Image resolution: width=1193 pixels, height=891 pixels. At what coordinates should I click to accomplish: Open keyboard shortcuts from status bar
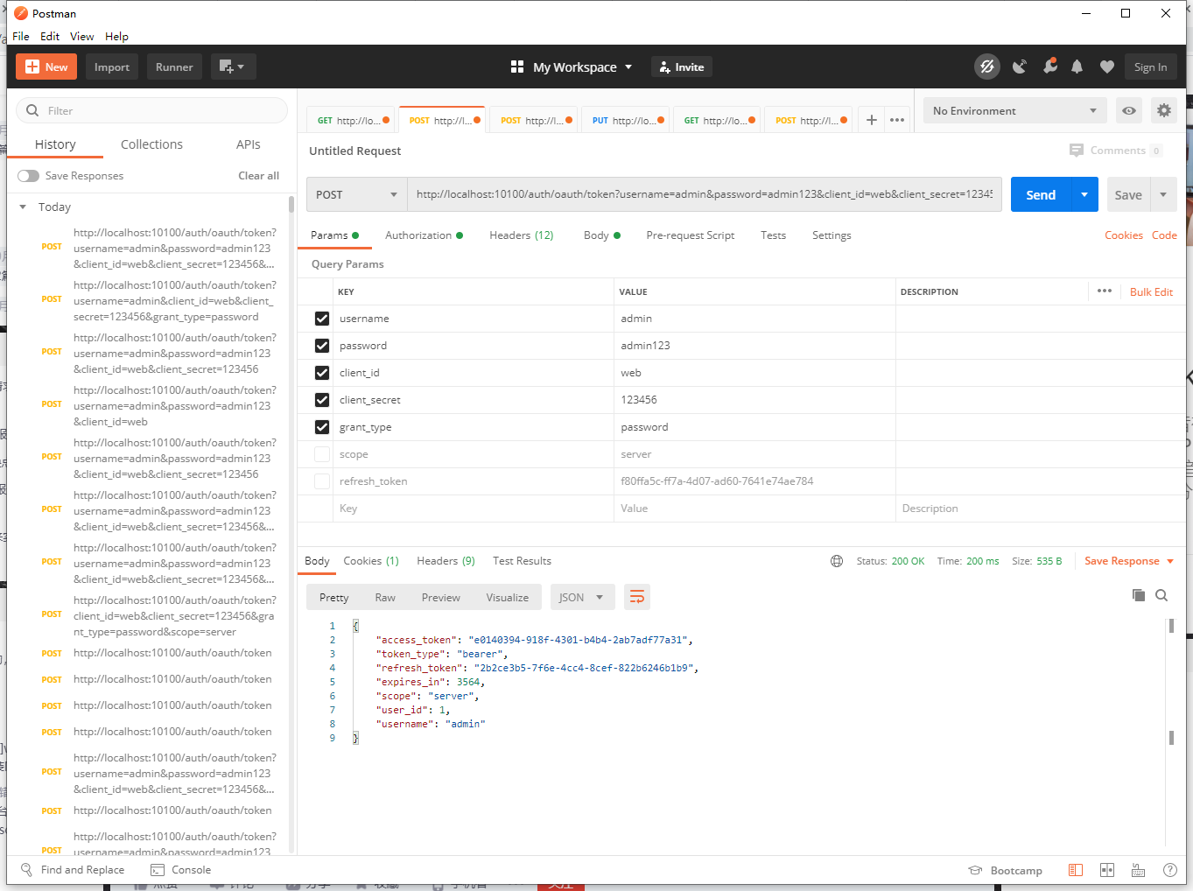(x=1138, y=869)
